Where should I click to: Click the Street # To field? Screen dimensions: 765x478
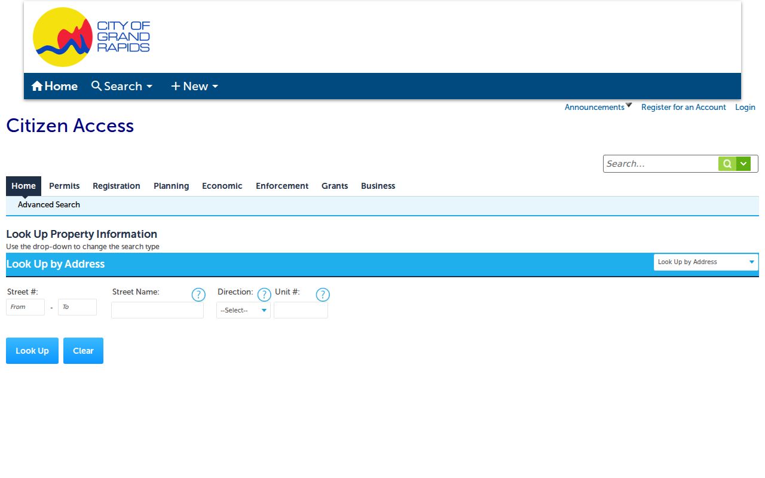(77, 307)
